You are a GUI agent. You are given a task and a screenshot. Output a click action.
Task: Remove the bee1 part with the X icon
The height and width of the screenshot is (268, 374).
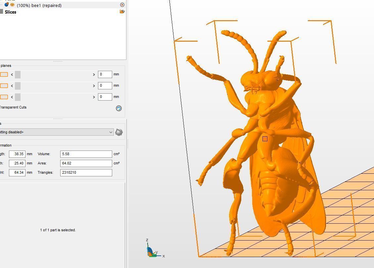122,5
